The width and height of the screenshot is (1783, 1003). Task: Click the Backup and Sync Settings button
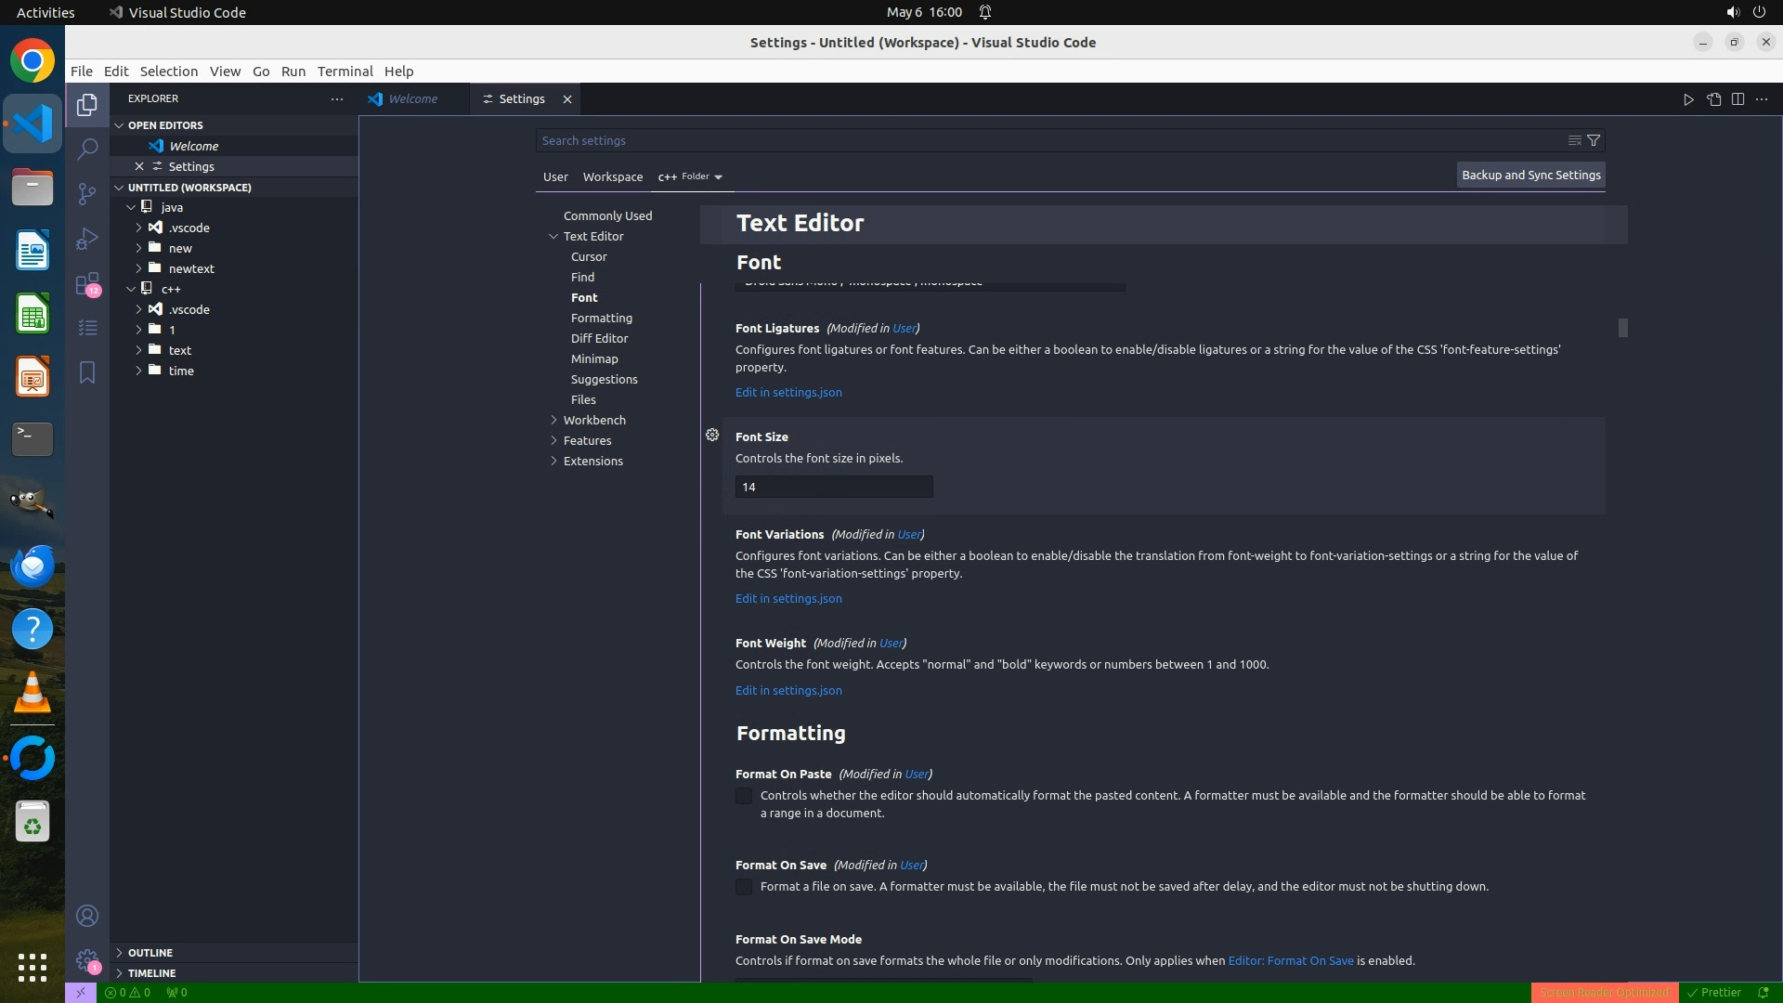coord(1530,175)
